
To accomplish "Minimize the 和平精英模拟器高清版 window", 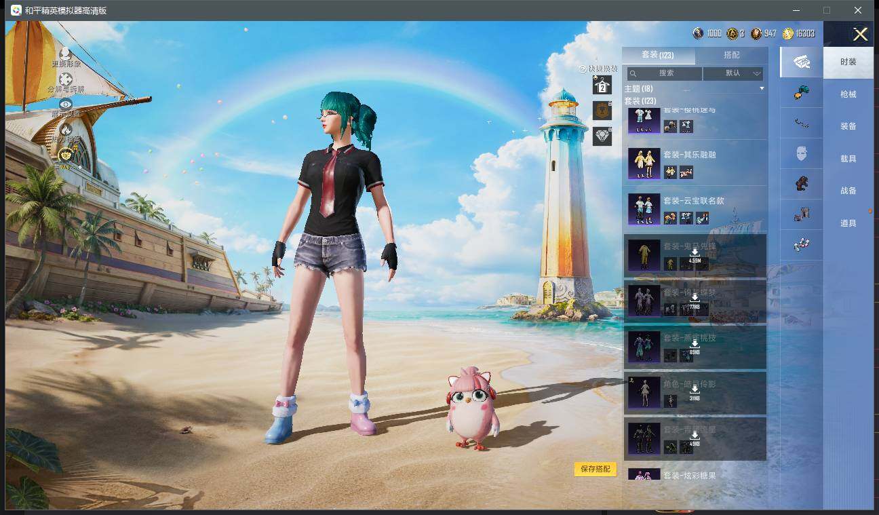I will tap(796, 10).
